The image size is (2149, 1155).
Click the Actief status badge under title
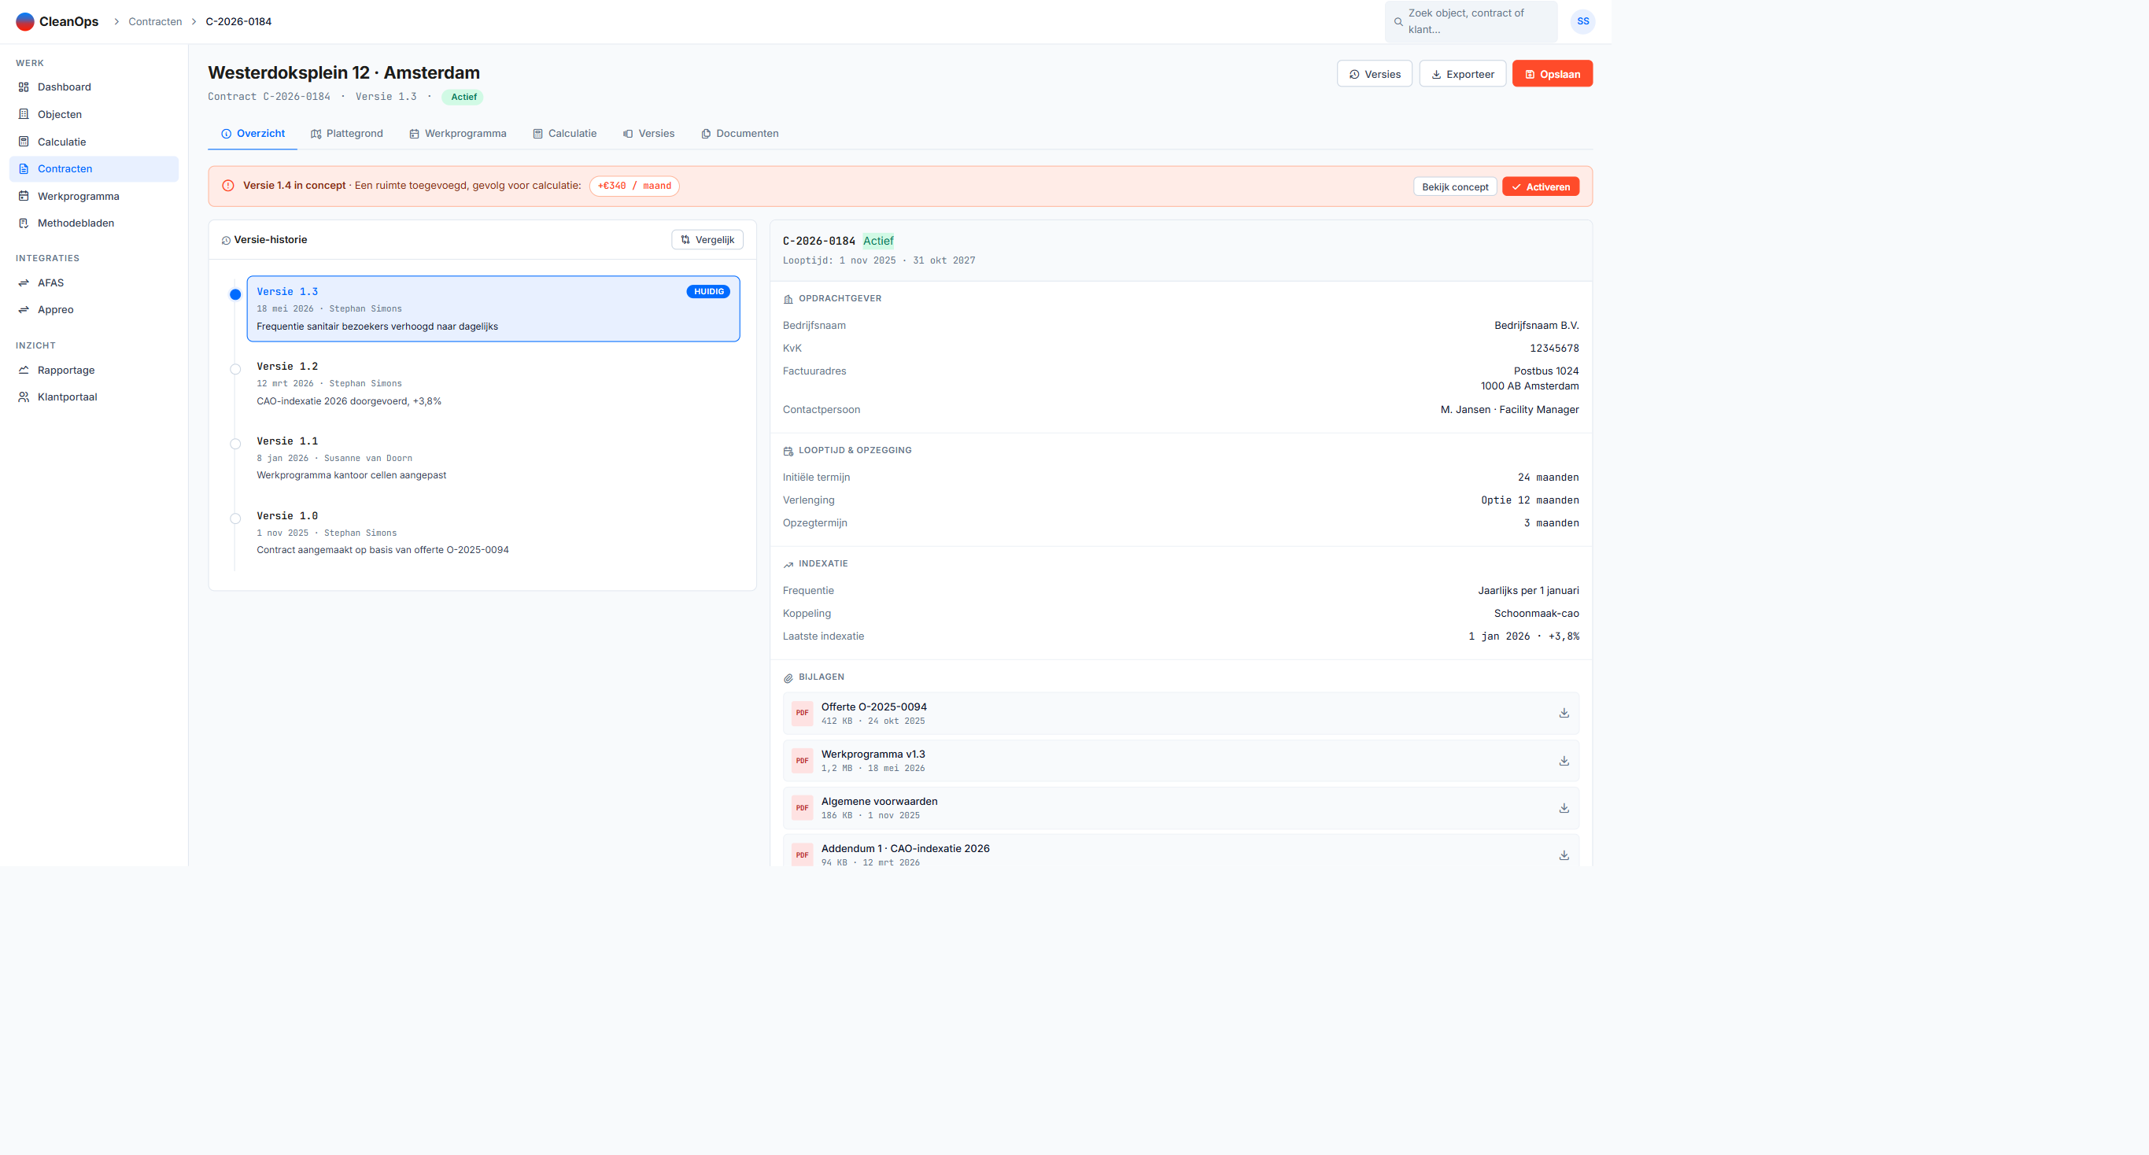point(462,97)
